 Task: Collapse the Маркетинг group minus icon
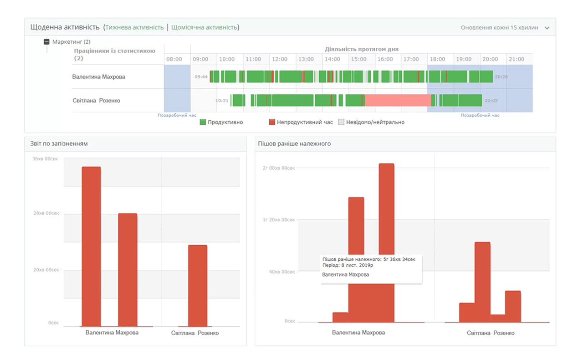pos(46,42)
